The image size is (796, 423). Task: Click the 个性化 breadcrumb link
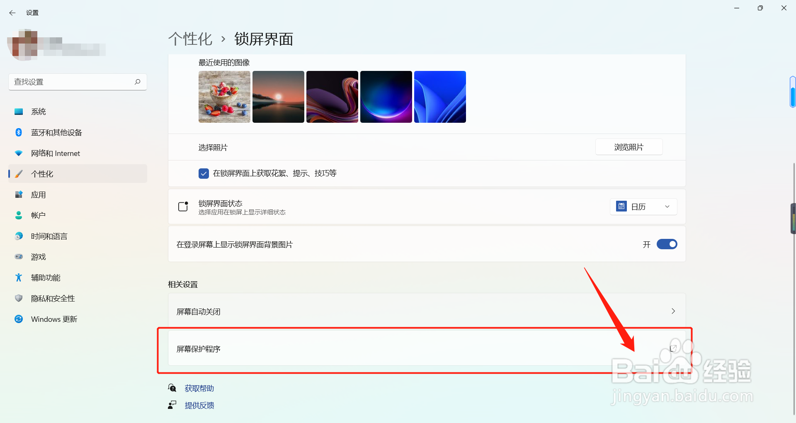tap(190, 39)
